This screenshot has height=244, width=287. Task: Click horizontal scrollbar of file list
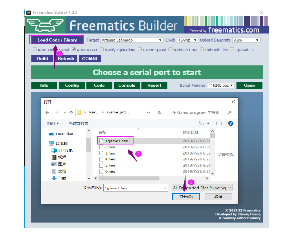pos(129,178)
